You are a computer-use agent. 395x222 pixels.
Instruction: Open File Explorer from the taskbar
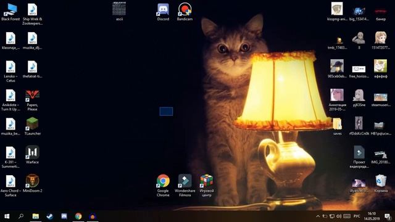tap(36, 216)
